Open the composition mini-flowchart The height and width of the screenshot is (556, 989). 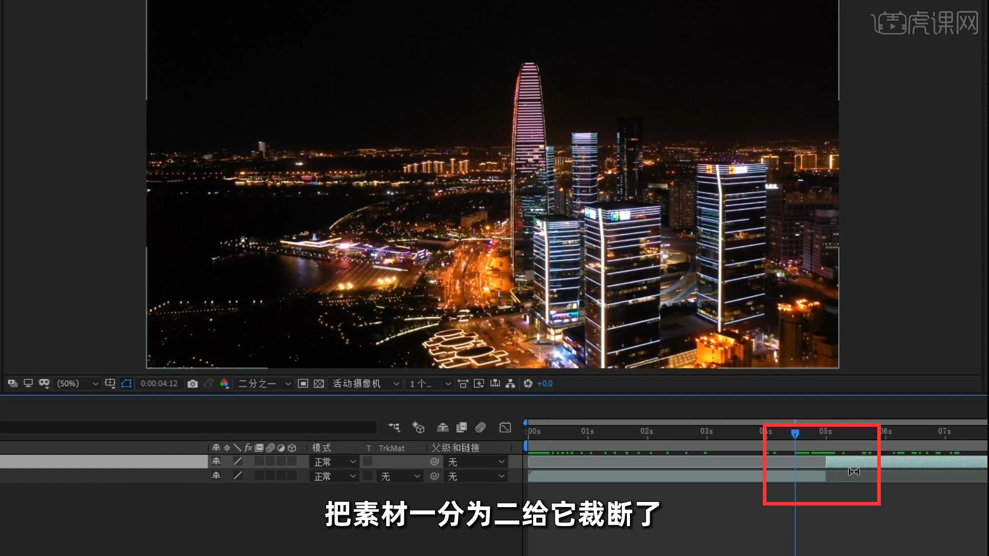(395, 427)
